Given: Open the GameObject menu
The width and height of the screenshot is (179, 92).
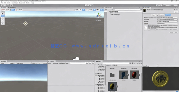Looking at the screenshot, I should pos(15,3).
